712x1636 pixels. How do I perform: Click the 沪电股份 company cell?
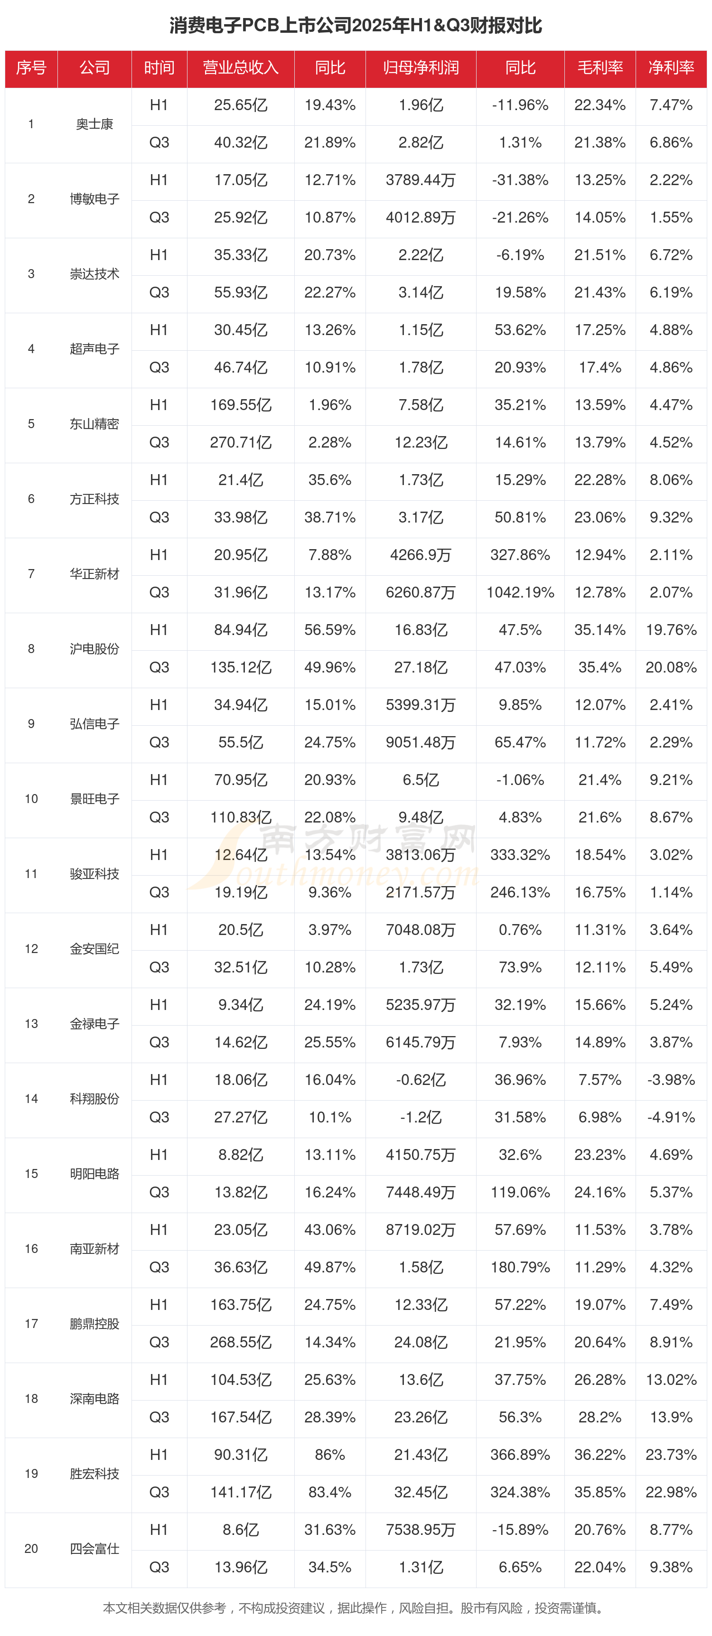point(94,649)
